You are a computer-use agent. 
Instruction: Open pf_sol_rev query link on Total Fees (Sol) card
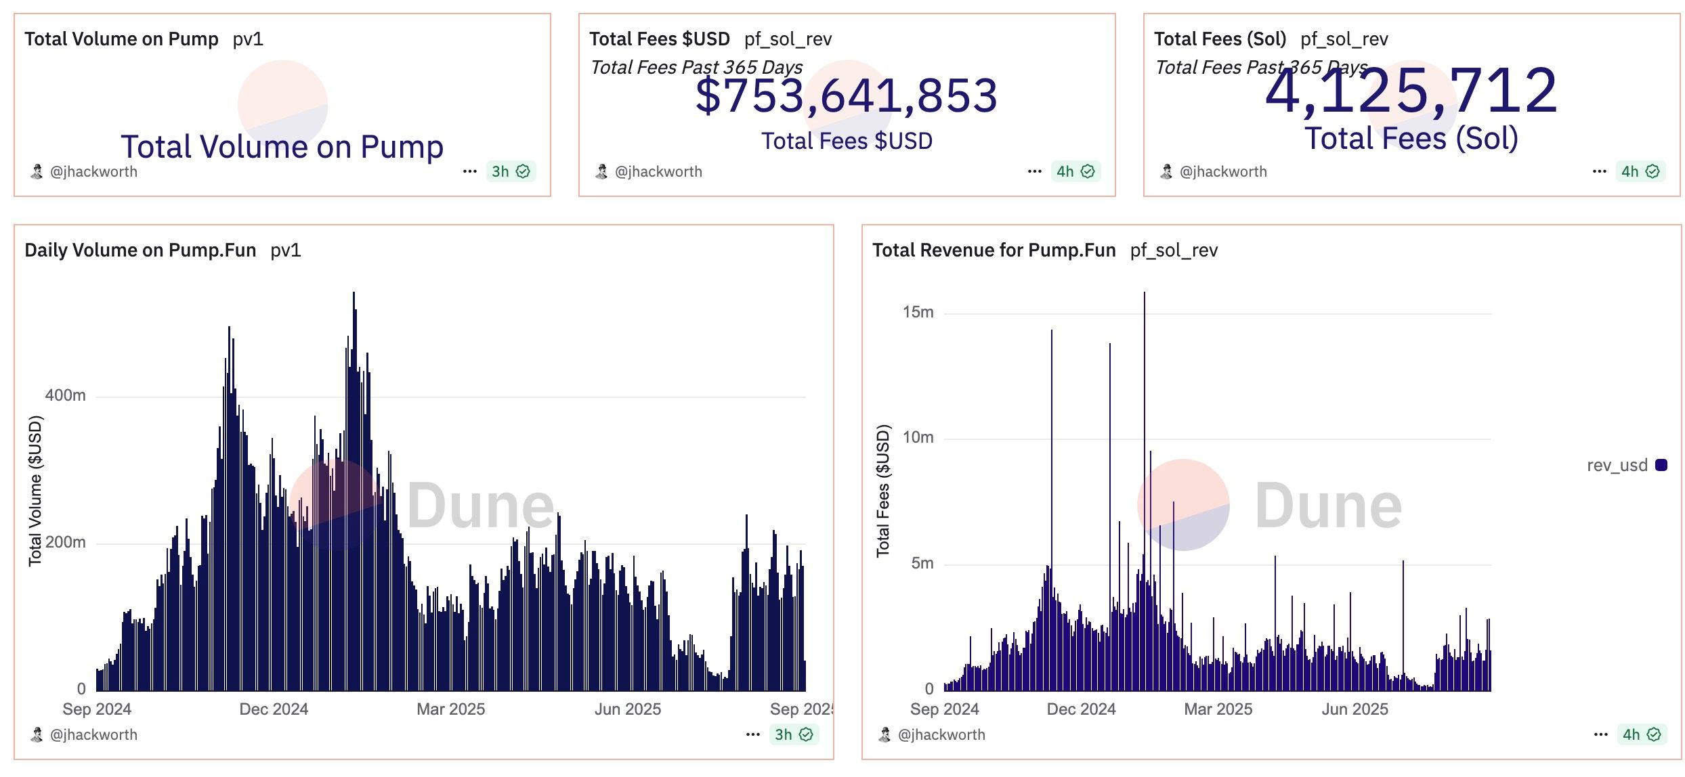(1344, 39)
